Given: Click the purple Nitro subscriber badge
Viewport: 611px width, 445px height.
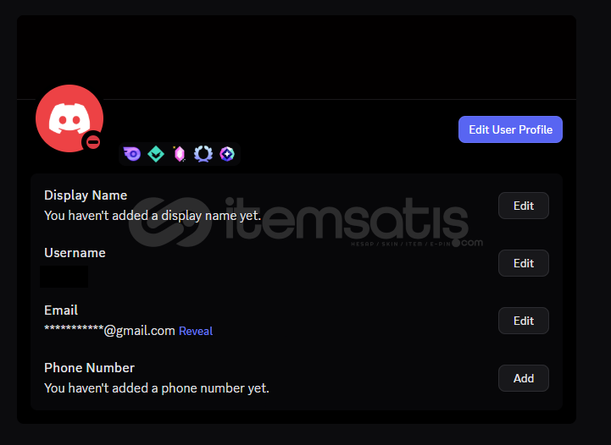Looking at the screenshot, I should pos(132,154).
